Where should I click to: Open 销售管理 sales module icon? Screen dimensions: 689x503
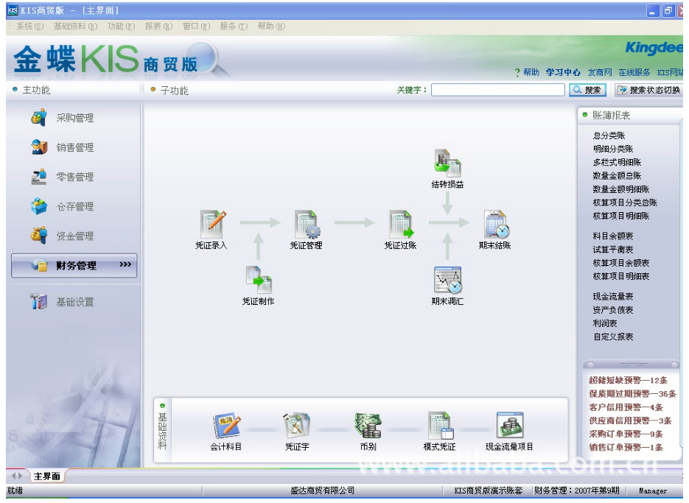(39, 147)
